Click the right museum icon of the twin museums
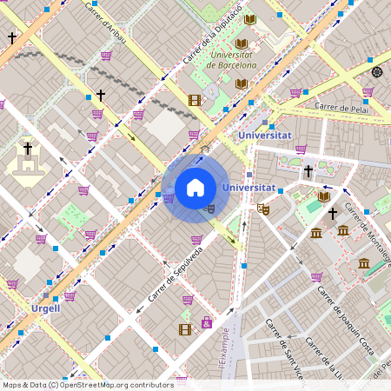Image resolution: width=391 pixels, height=391 pixels. pyautogui.click(x=343, y=230)
